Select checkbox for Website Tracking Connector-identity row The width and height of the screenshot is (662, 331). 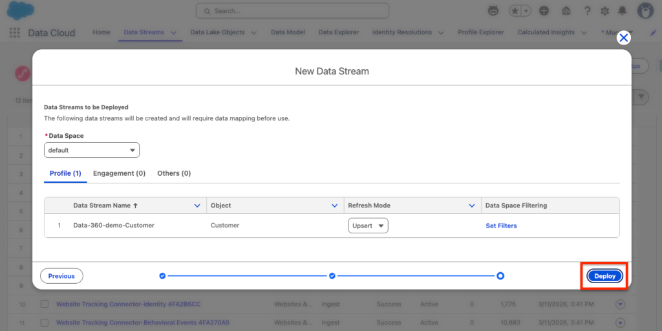click(x=45, y=304)
